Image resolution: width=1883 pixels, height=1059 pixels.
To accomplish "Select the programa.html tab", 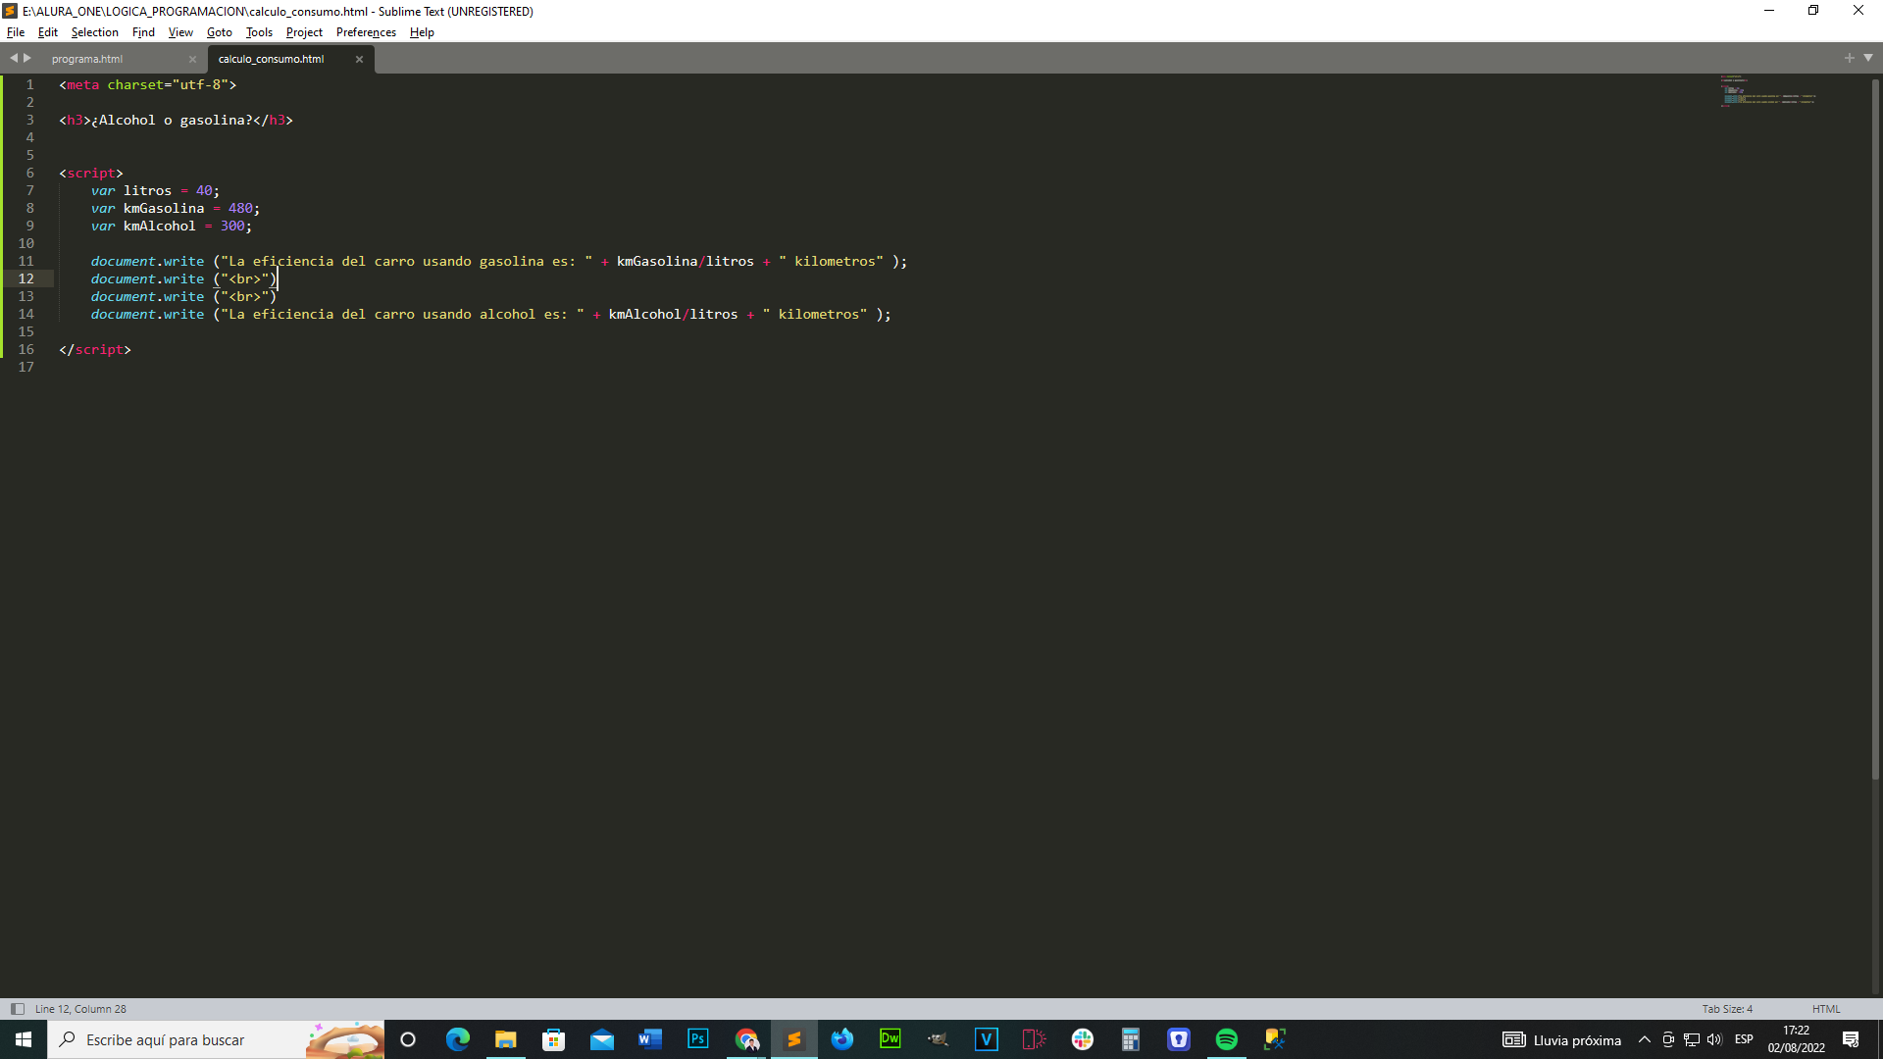I will [88, 57].
